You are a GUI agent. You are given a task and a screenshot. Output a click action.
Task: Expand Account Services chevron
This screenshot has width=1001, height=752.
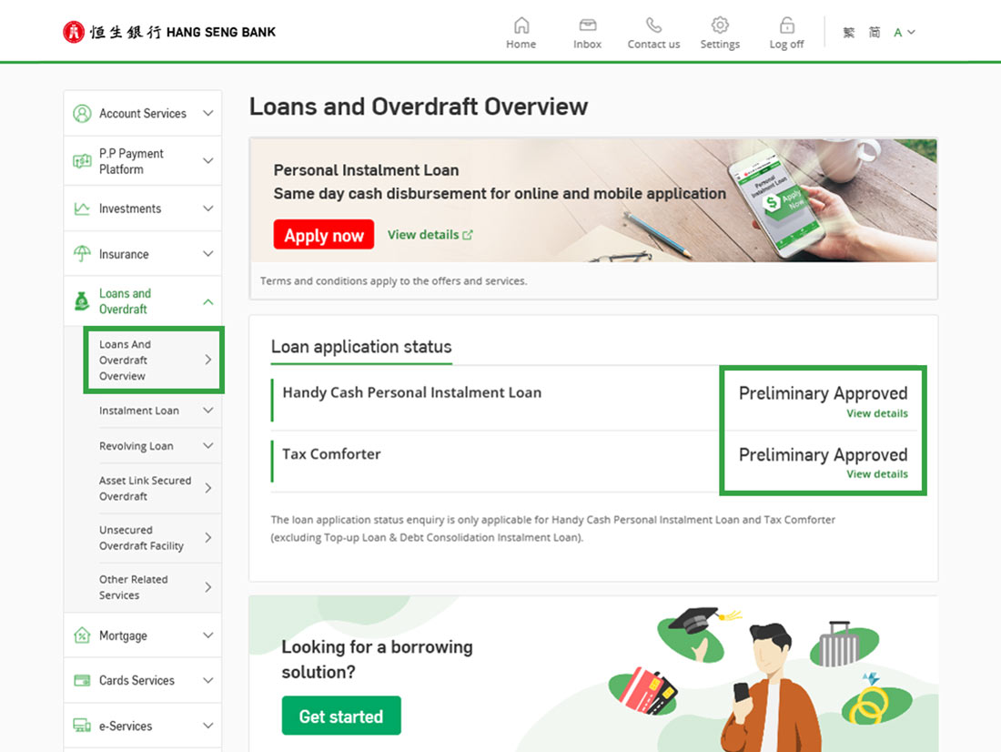(x=208, y=113)
